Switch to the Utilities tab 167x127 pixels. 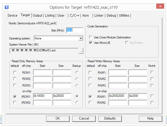tap(124, 16)
